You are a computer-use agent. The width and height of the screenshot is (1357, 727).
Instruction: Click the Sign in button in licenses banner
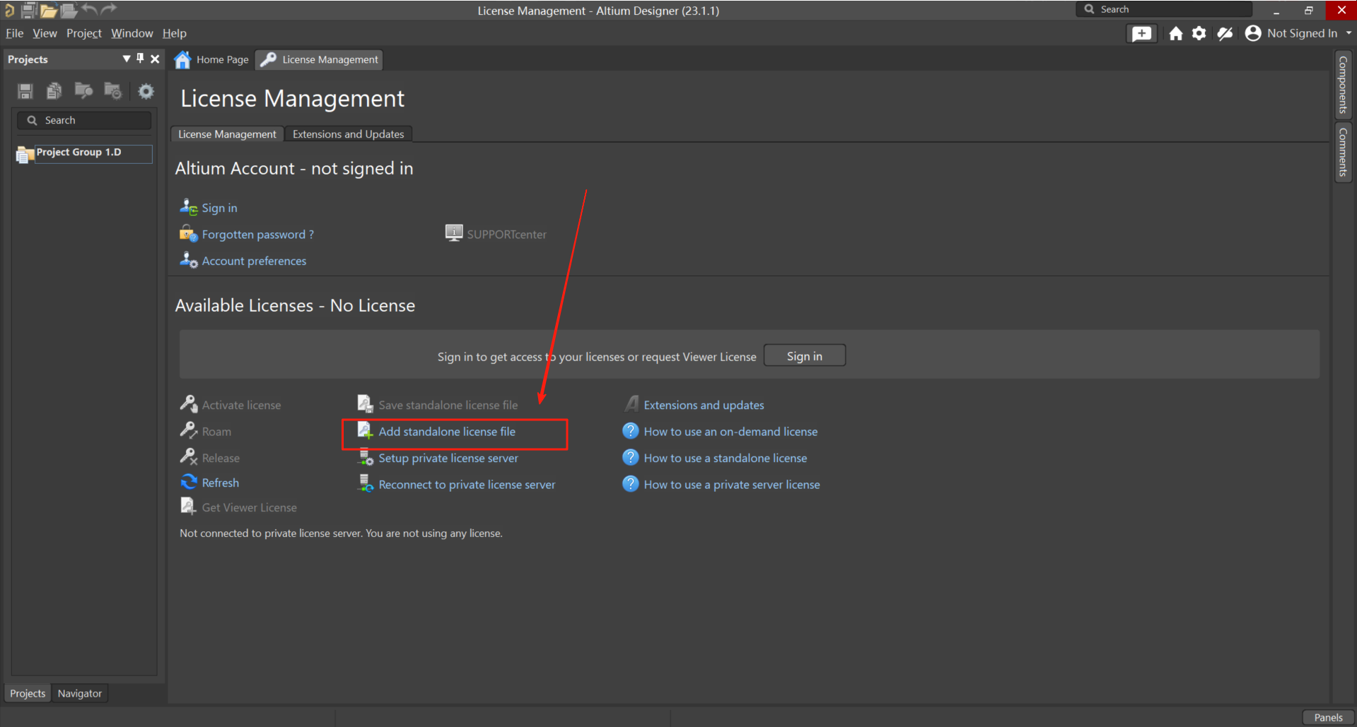point(805,356)
